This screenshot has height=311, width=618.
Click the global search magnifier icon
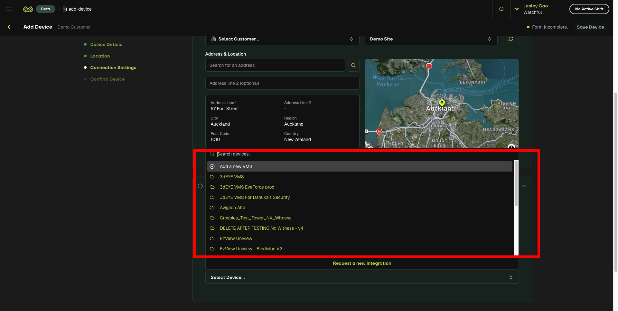pos(501,9)
